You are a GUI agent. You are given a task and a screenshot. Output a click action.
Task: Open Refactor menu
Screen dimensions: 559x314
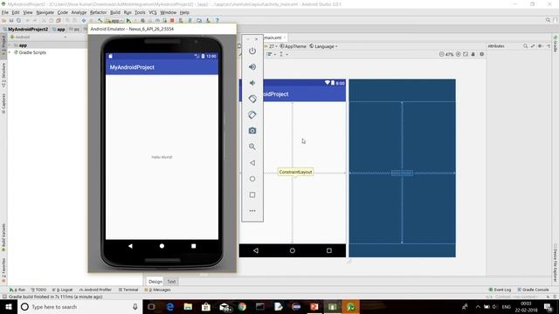(x=99, y=12)
